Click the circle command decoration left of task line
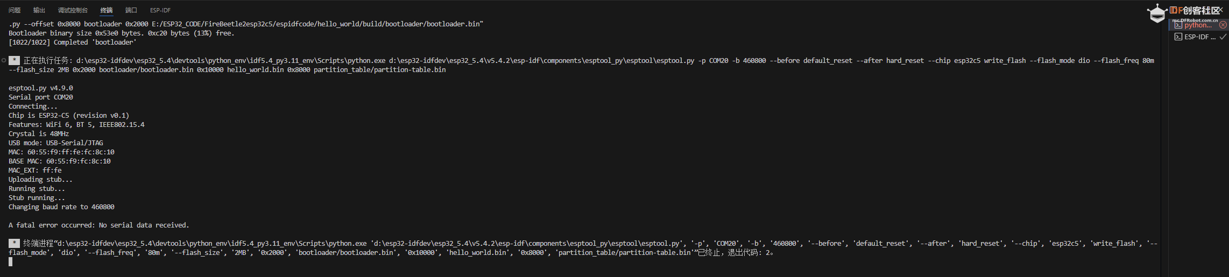The width and height of the screenshot is (1229, 277). (x=4, y=60)
